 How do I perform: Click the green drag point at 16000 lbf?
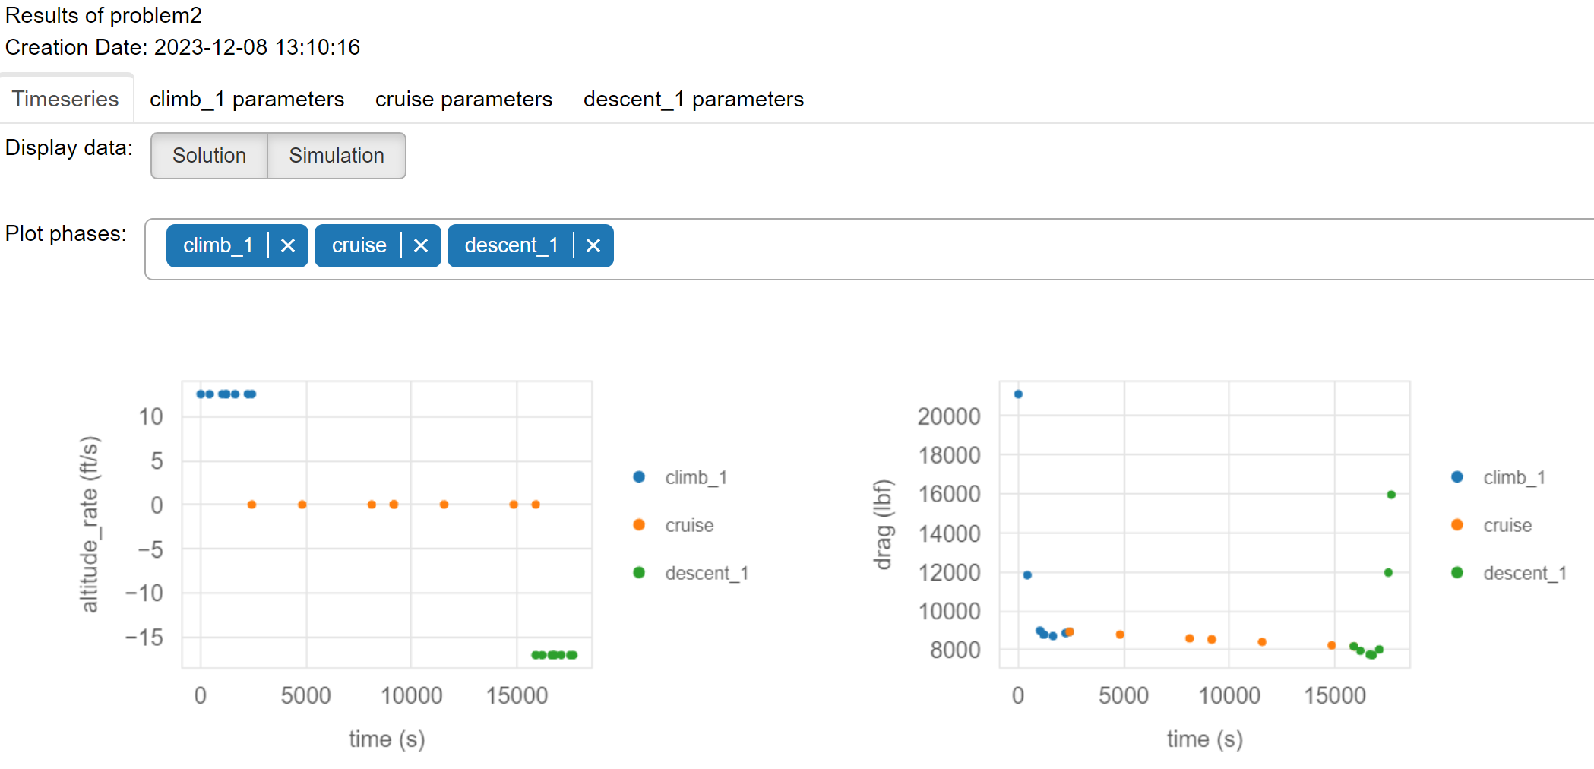(1391, 495)
